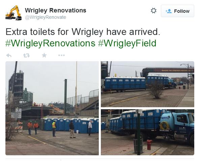Open photo of toilets on trailers
The width and height of the screenshot is (200, 161).
click(148, 84)
